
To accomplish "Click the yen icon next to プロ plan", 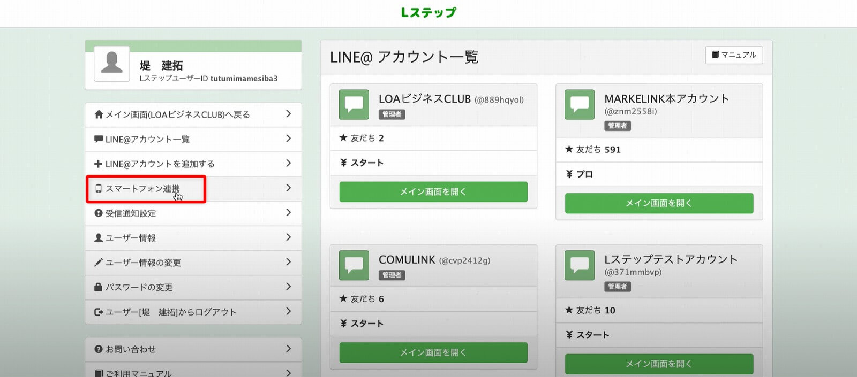I will tap(569, 174).
